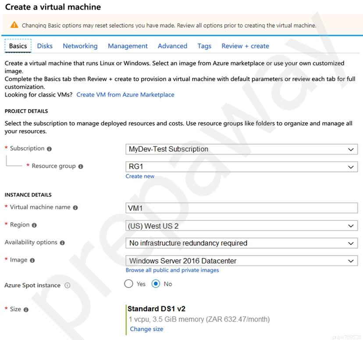Switch to the Disks tab

45,46
